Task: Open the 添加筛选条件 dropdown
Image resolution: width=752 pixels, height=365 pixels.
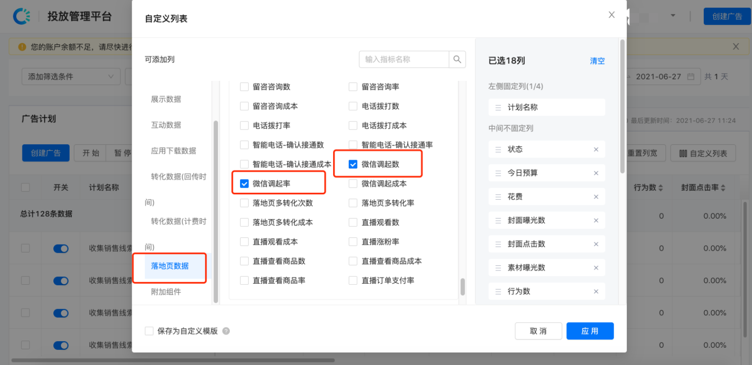Action: coord(70,76)
